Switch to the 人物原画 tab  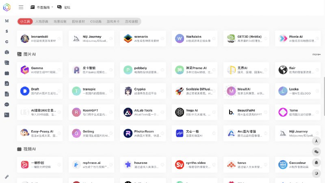42,21
